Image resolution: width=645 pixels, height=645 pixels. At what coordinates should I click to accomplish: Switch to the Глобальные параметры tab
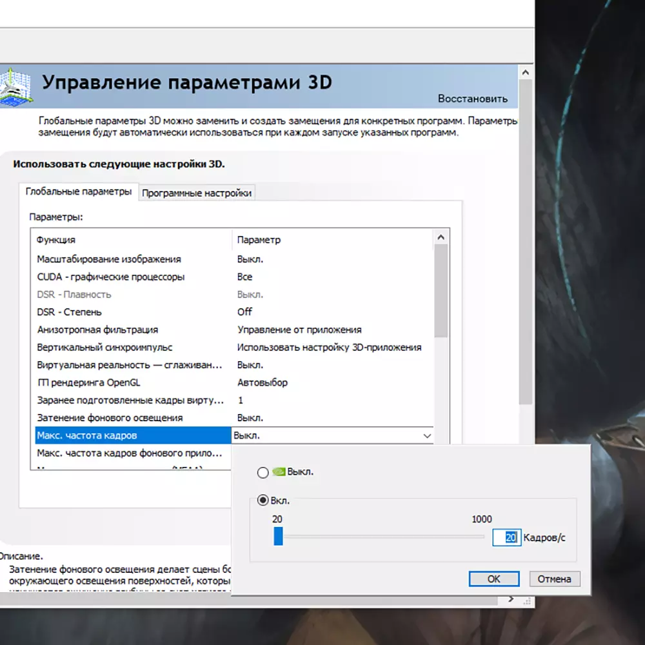point(78,192)
